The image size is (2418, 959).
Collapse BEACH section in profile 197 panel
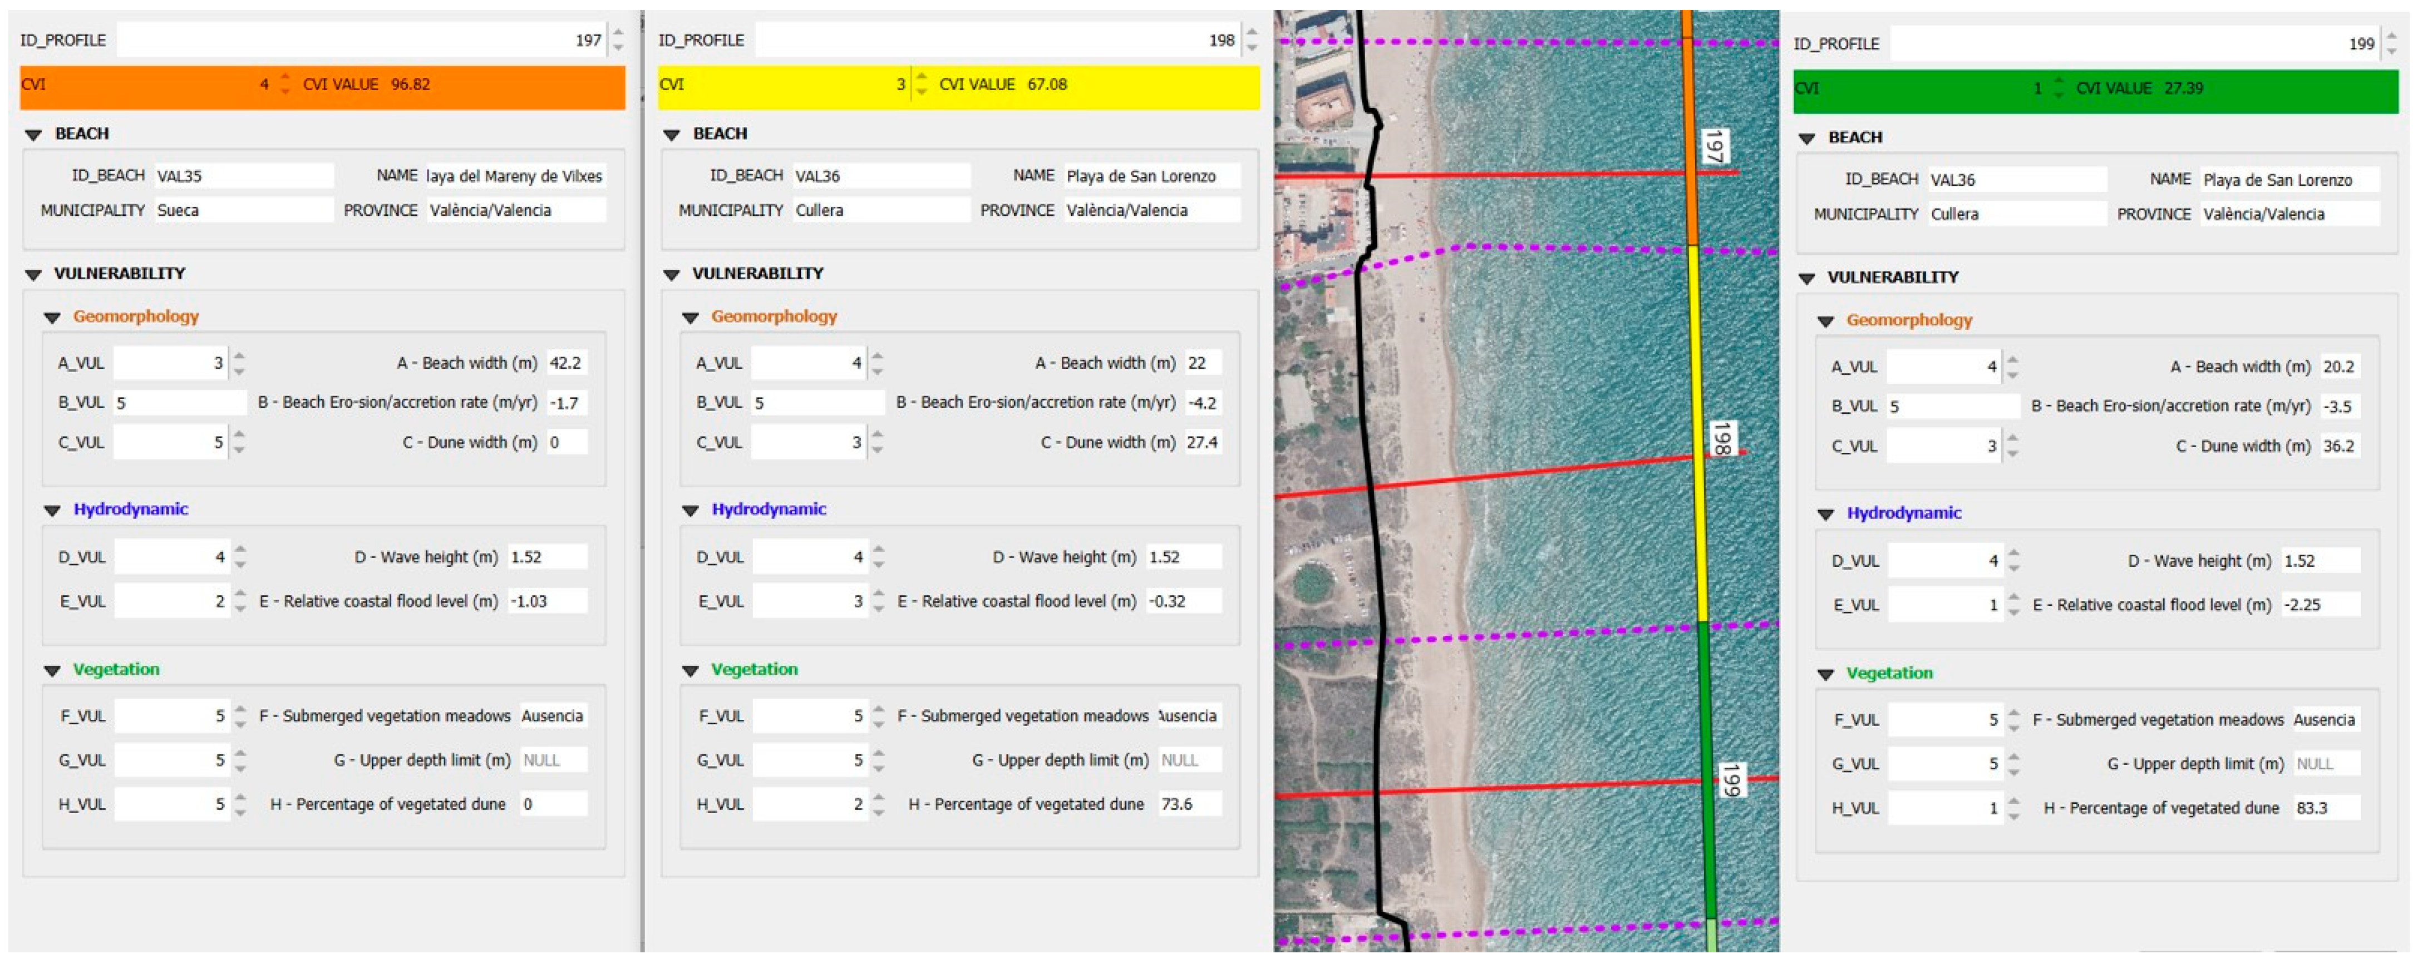point(34,135)
